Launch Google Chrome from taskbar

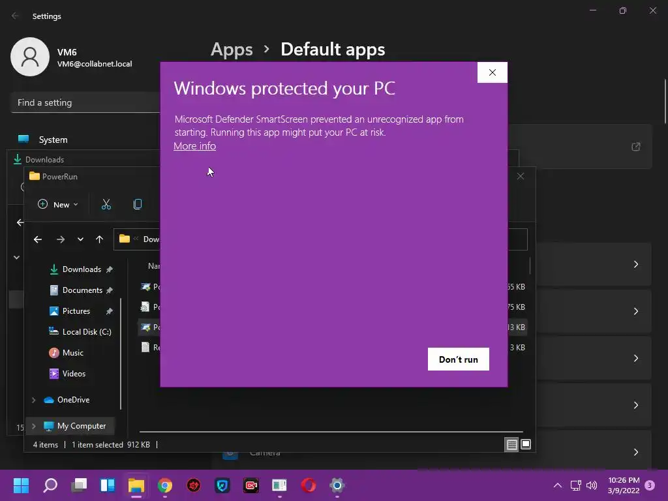point(165,485)
